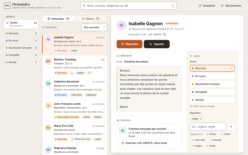Set status to En cours
This screenshot has width=248, height=155.
tap(212, 76)
